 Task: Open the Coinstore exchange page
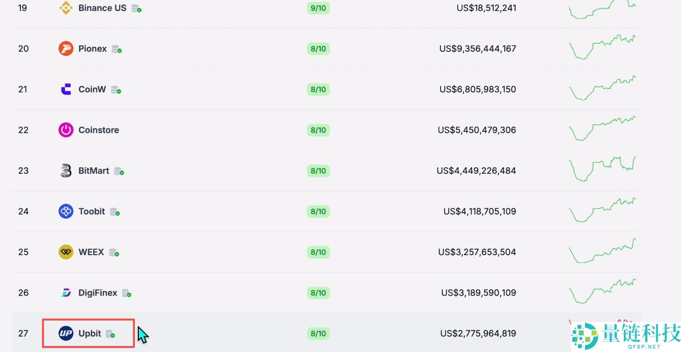(x=98, y=130)
